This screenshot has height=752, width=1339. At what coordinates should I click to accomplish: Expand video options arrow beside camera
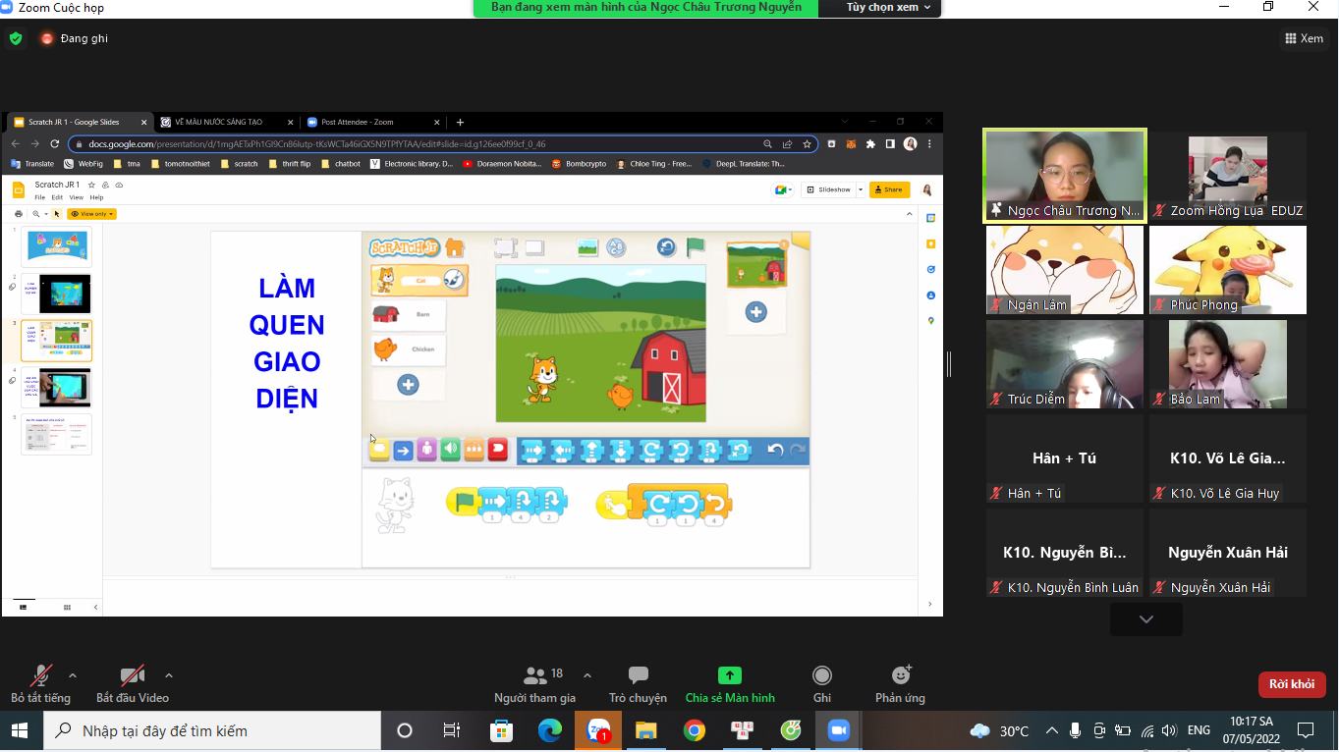169,675
